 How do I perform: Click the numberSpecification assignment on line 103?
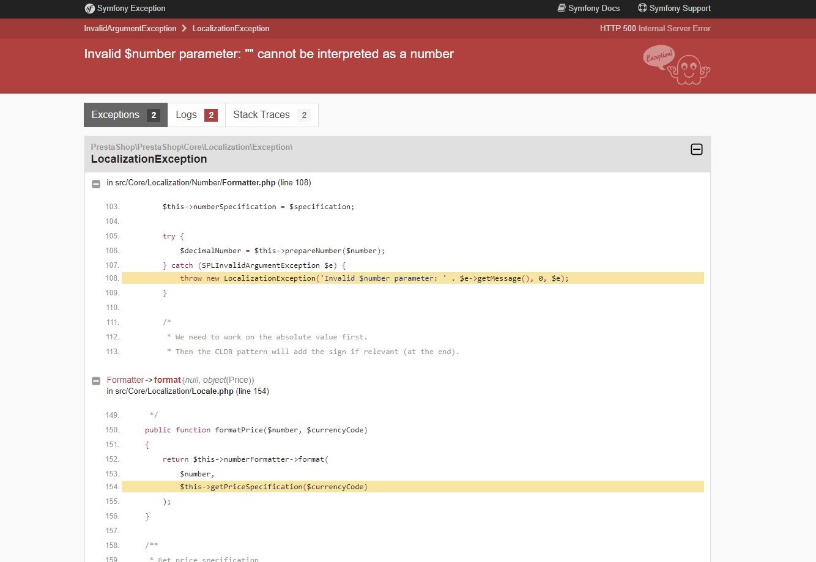pyautogui.click(x=259, y=207)
